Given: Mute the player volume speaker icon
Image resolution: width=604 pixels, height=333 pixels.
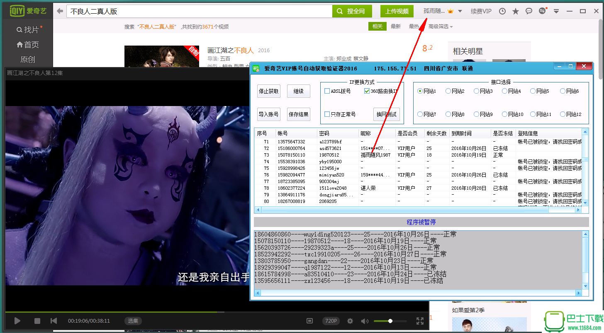Looking at the screenshot, I should tap(365, 321).
